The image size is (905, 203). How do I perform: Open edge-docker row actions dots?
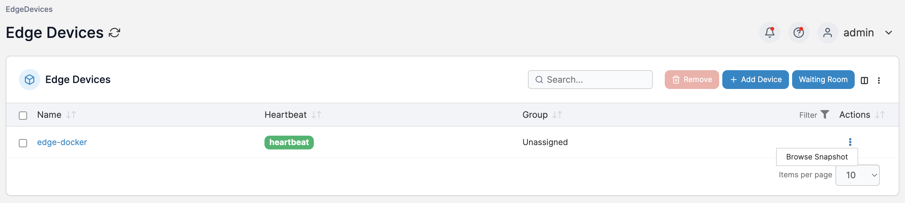click(850, 142)
